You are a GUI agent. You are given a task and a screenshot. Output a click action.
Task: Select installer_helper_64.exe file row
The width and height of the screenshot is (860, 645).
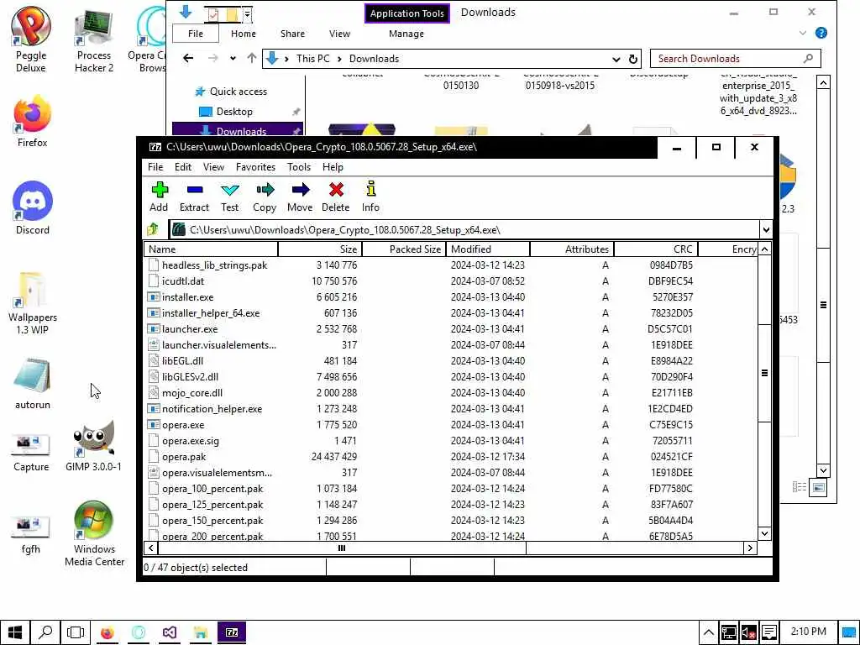(x=450, y=312)
